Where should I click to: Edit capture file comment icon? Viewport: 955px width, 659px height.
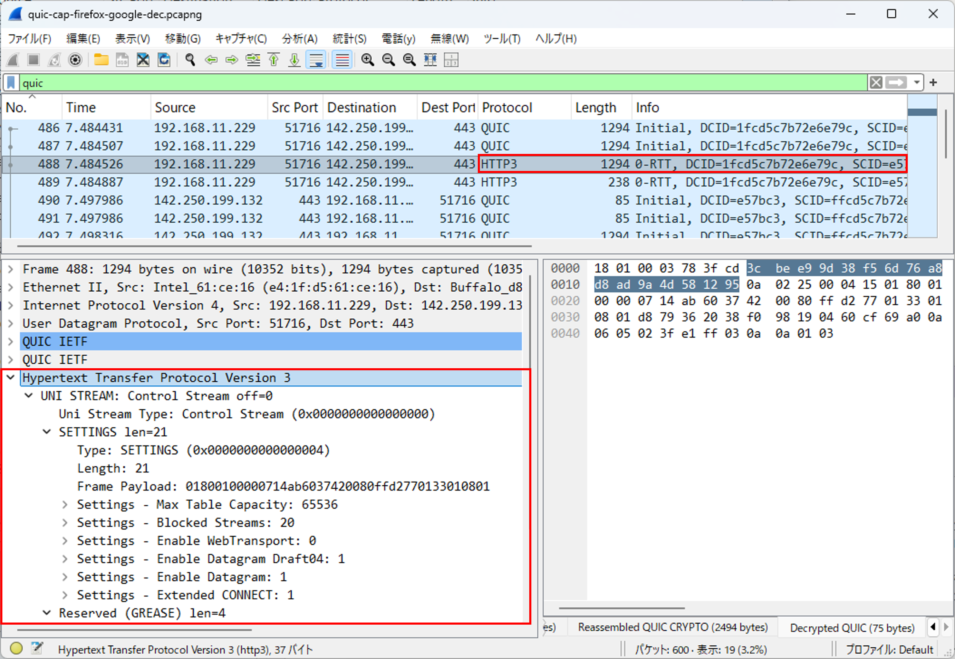(x=37, y=649)
